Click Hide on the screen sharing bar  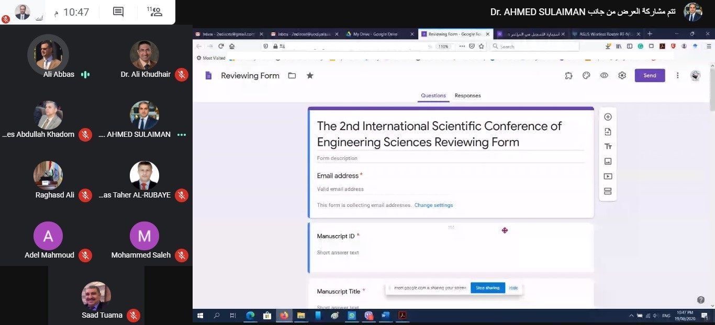coord(513,288)
